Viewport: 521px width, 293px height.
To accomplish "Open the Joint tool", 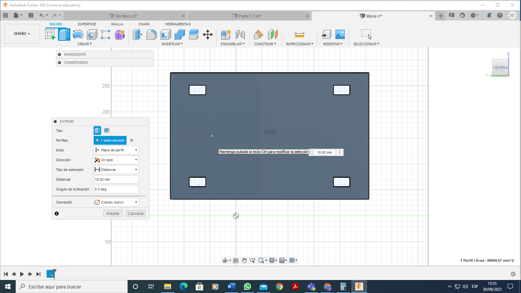I will 240,34.
